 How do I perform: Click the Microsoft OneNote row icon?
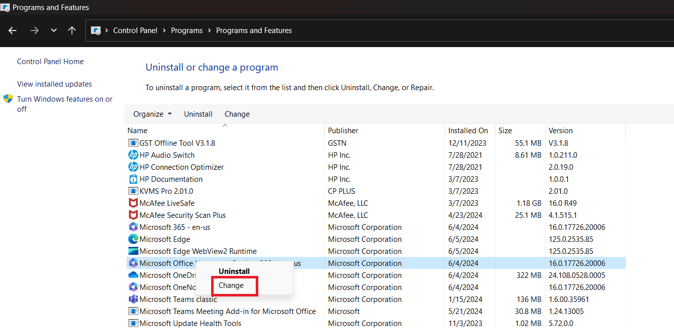pyautogui.click(x=133, y=287)
